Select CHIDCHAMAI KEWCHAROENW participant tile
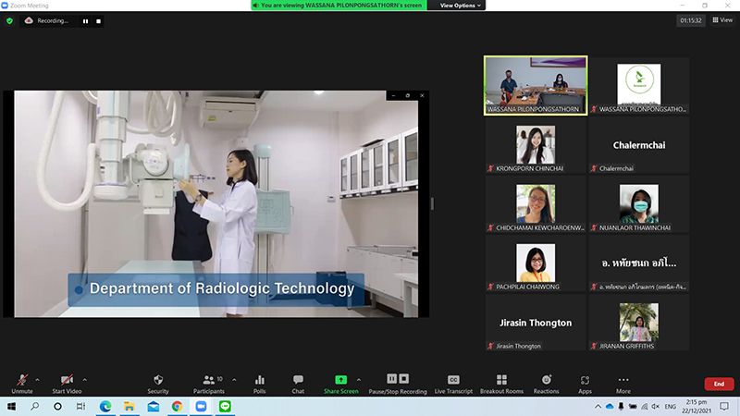This screenshot has width=740, height=416. [536, 204]
